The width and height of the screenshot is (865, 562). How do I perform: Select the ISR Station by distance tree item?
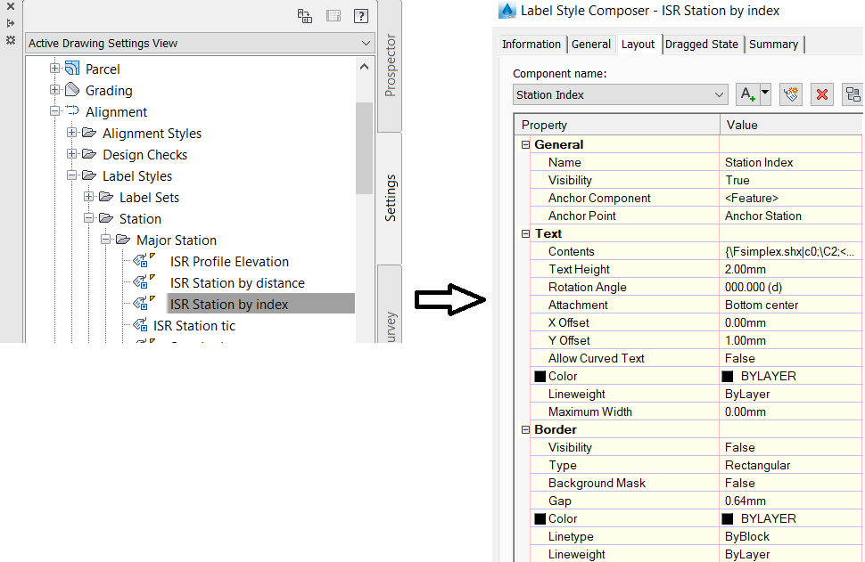(x=237, y=282)
